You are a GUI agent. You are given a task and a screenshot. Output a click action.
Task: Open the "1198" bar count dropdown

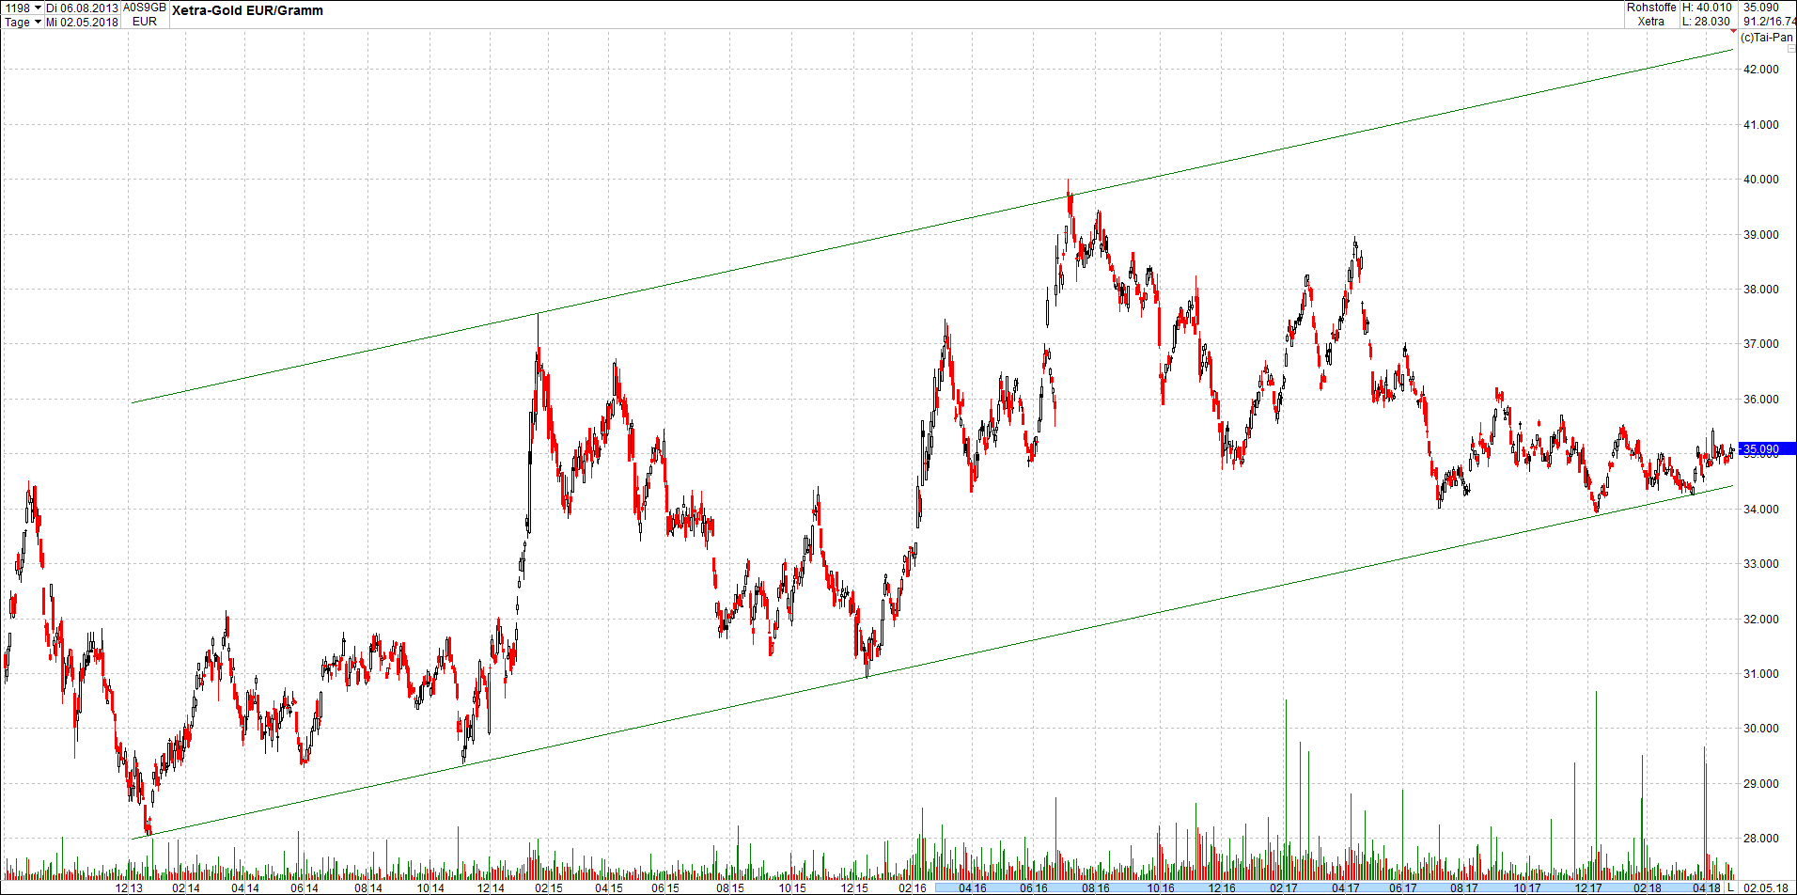coord(19,7)
